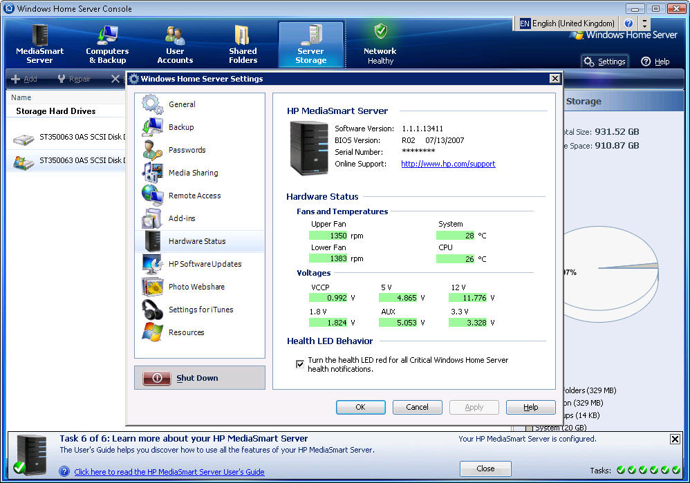
Task: Open Settings in the console toolbar
Action: click(x=605, y=61)
